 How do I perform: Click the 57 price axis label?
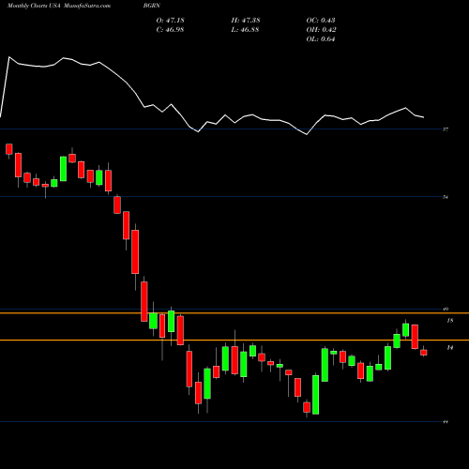(446, 129)
